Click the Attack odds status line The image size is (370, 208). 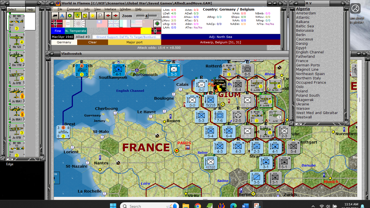coord(159,48)
